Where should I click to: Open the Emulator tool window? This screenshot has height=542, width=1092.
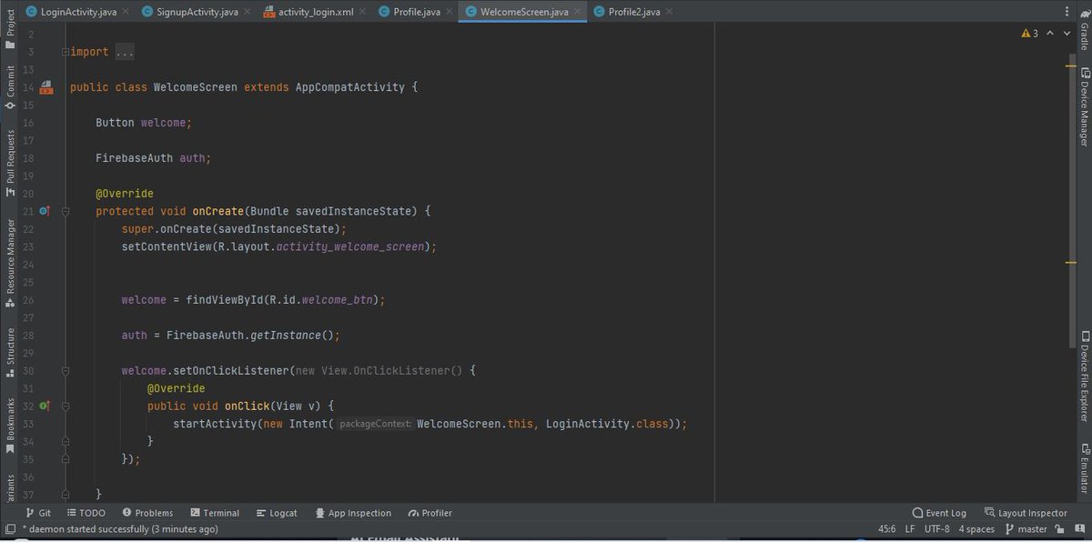click(1084, 469)
